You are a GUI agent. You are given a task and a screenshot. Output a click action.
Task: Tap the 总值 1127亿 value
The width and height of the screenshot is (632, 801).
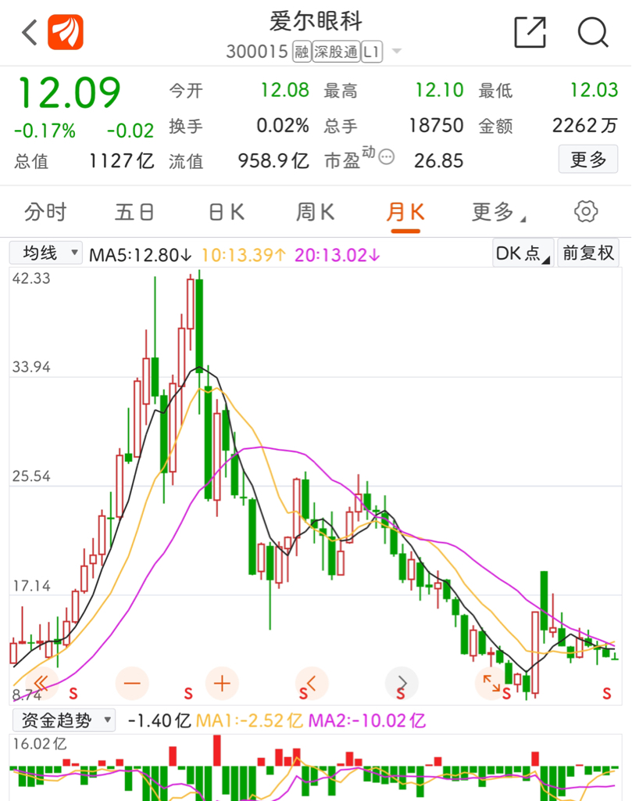[x=121, y=161]
